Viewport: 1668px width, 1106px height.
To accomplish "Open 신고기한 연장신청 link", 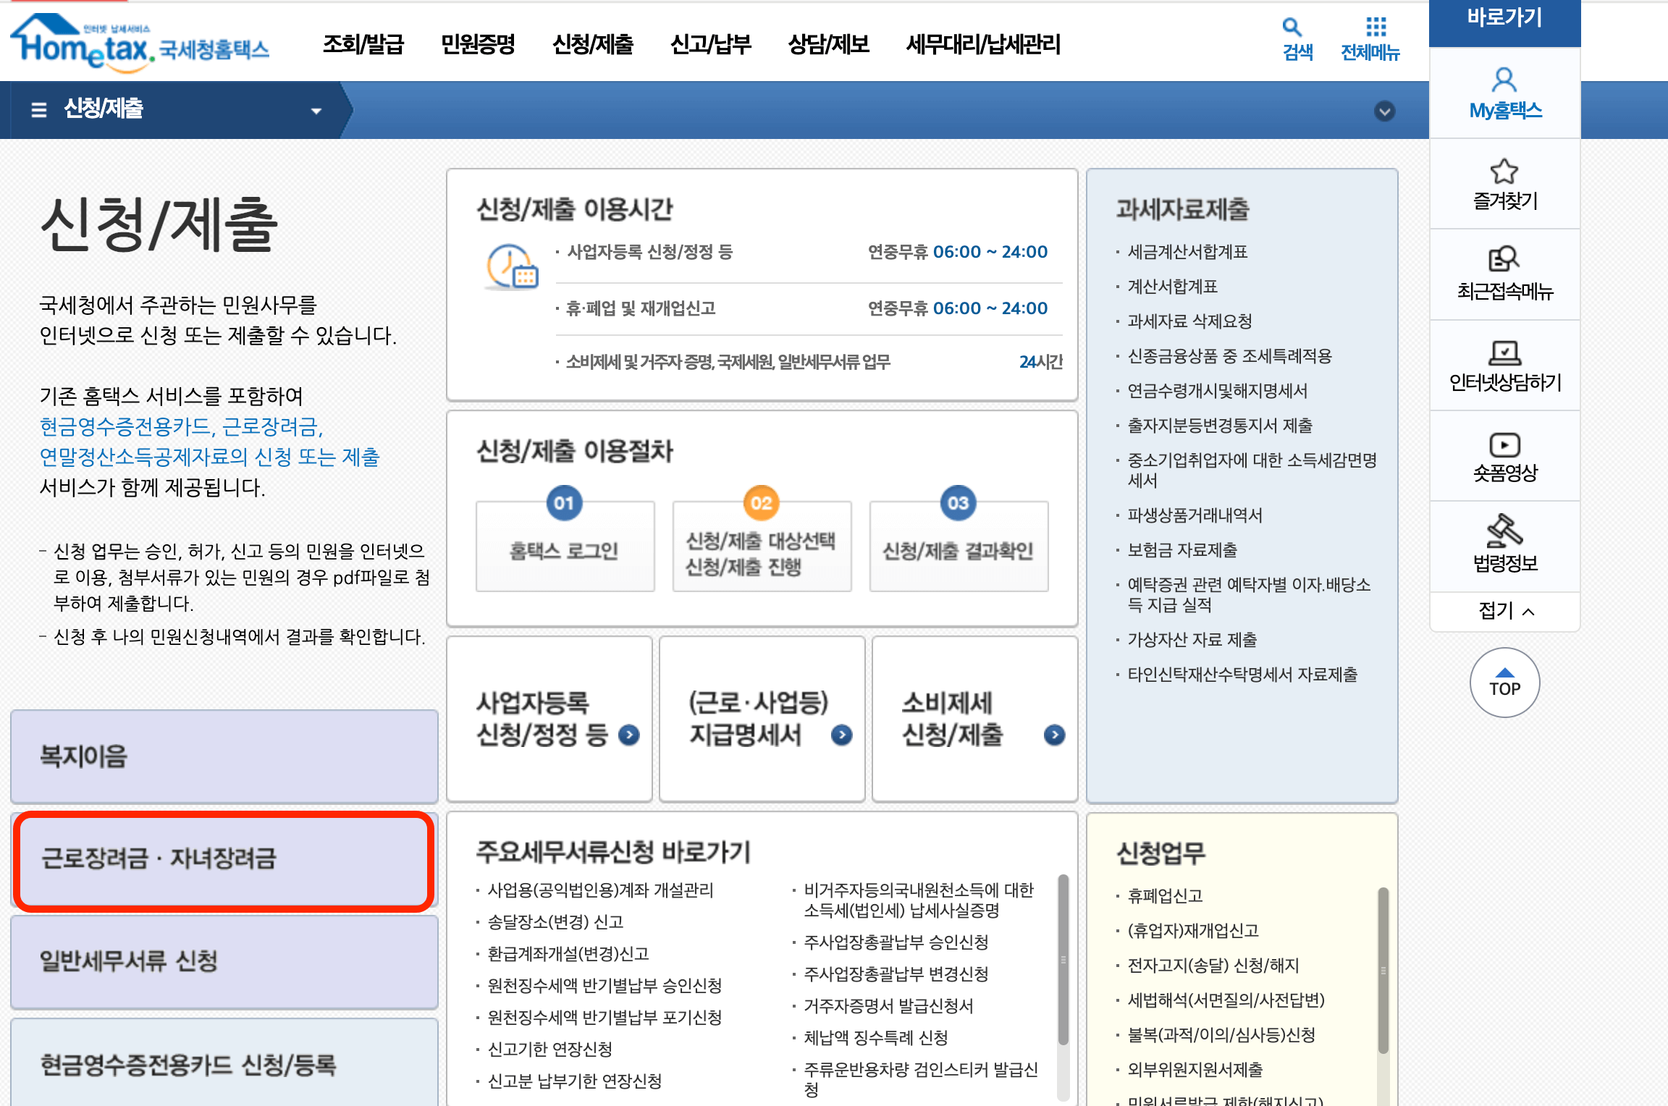I will coord(549,1050).
